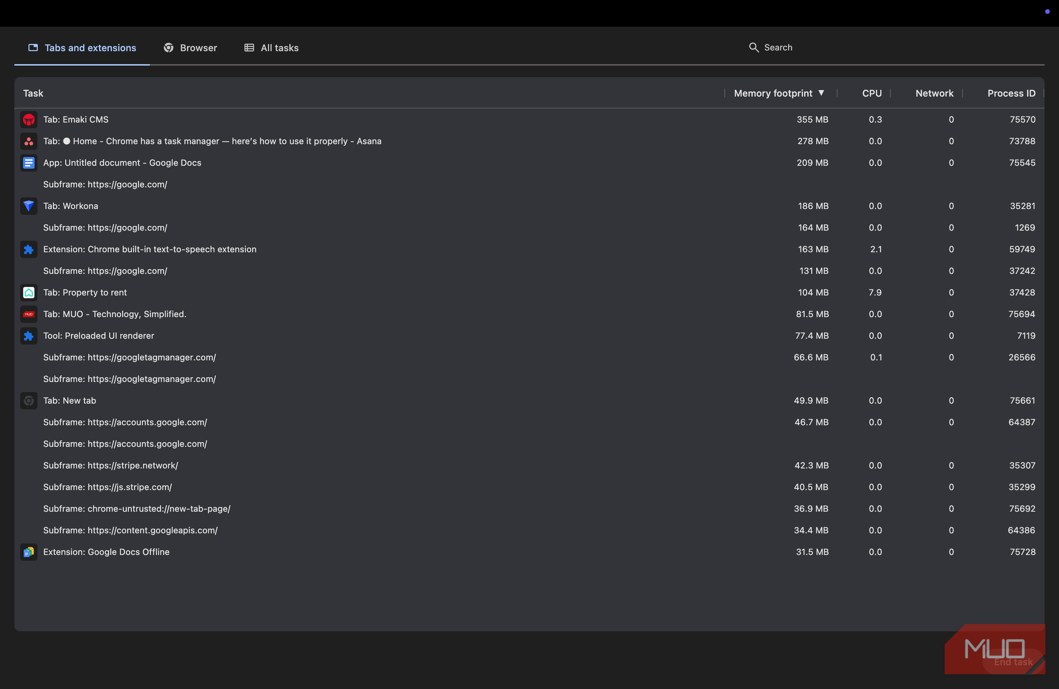Click the Chrome icon beside New tab
The width and height of the screenshot is (1059, 689).
(29, 401)
